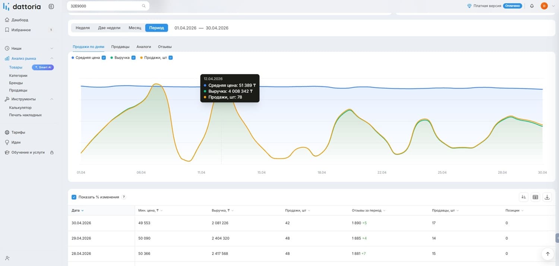Click the lightbulb icon beside Идеи

click(x=7, y=142)
